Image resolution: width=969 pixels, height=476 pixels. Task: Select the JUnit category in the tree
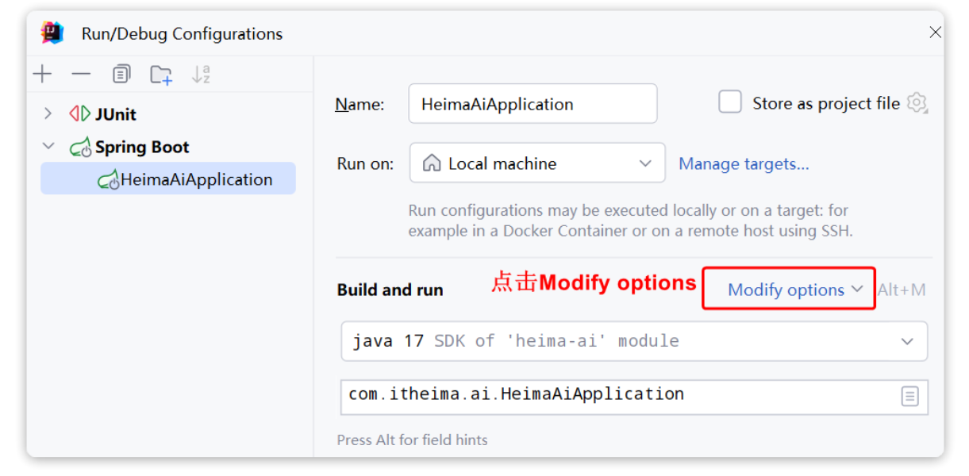115,114
